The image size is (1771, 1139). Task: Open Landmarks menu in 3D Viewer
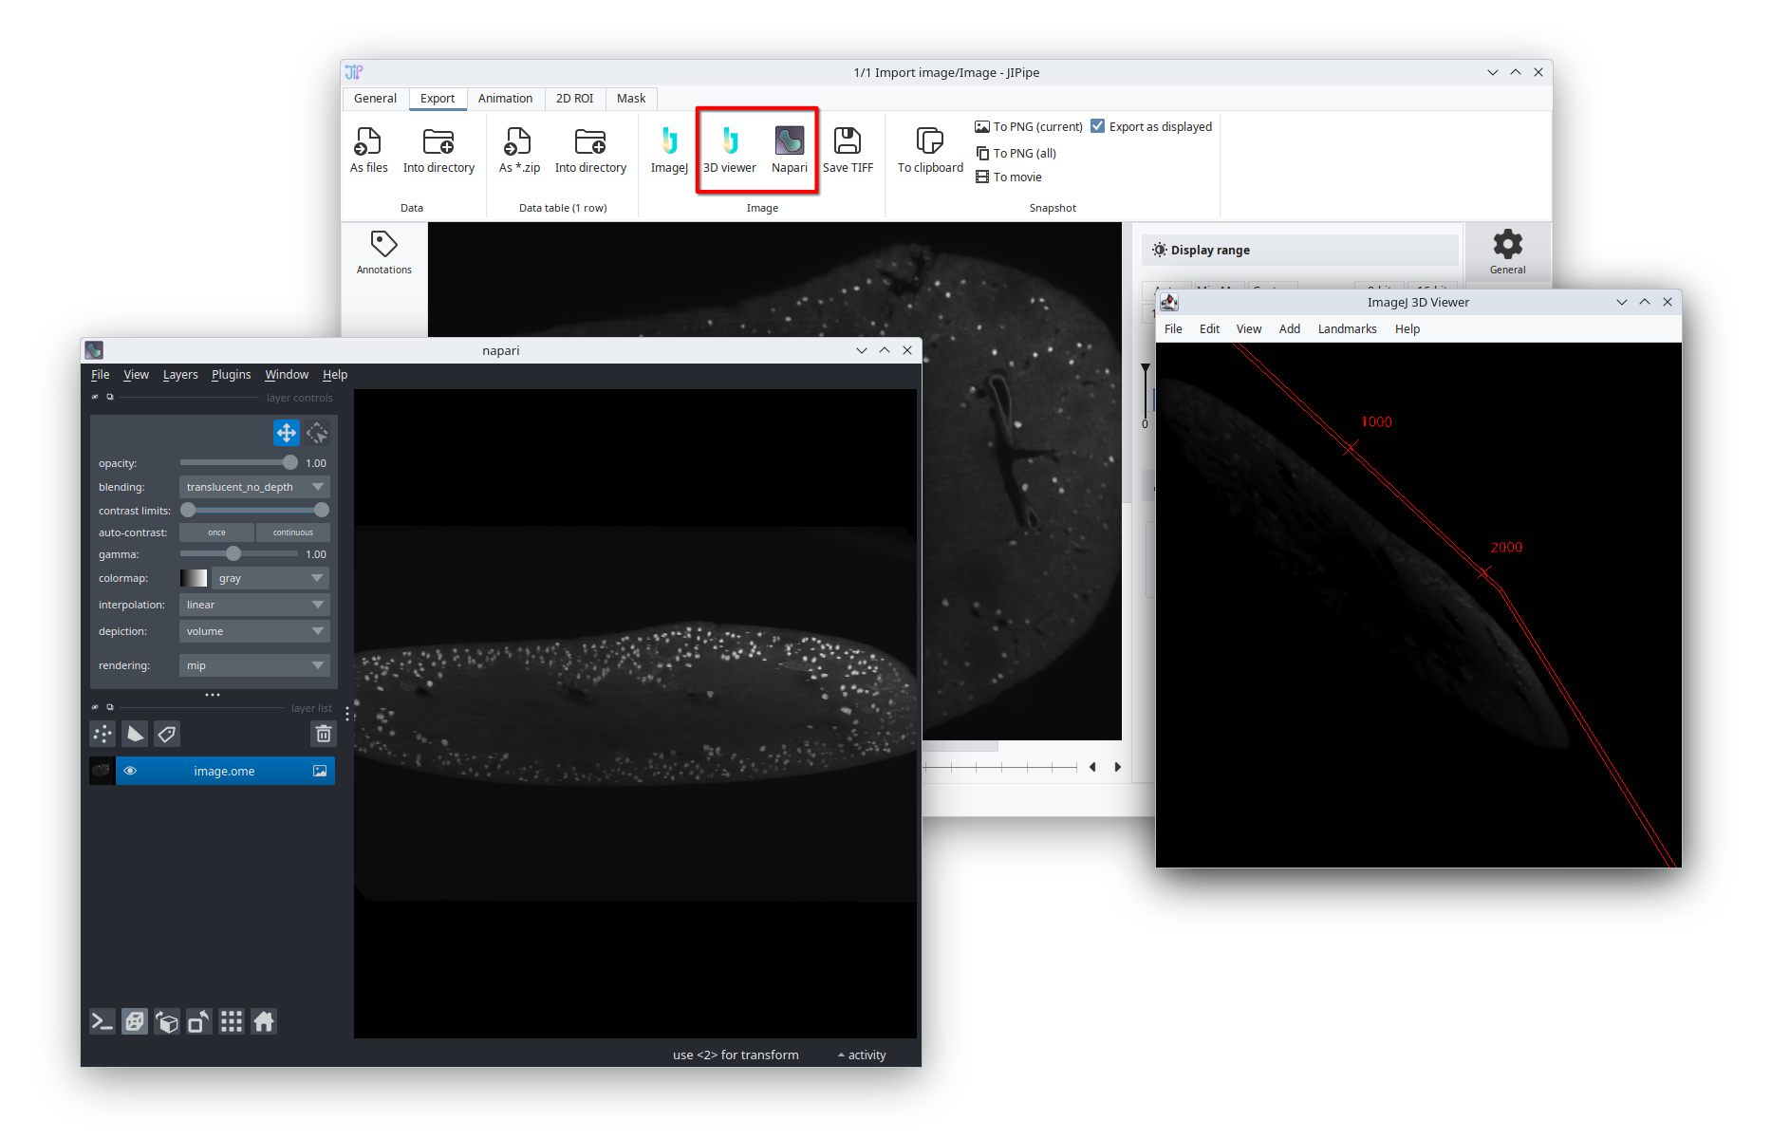pos(1347,328)
